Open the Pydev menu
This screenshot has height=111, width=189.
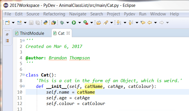point(129,14)
